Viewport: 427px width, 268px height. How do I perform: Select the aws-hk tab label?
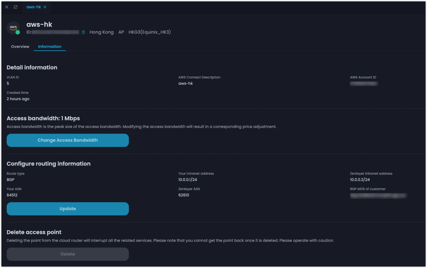tap(34, 7)
